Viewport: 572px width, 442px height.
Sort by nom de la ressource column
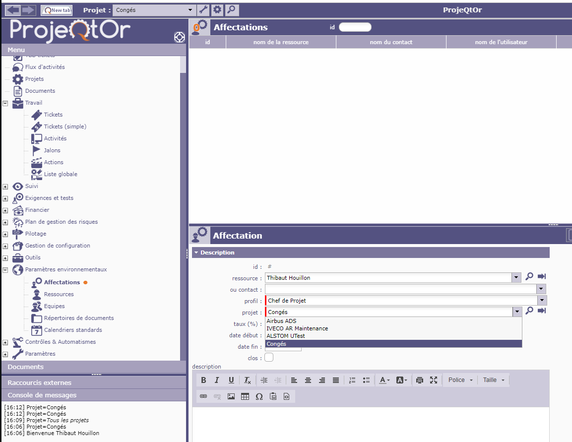[281, 42]
